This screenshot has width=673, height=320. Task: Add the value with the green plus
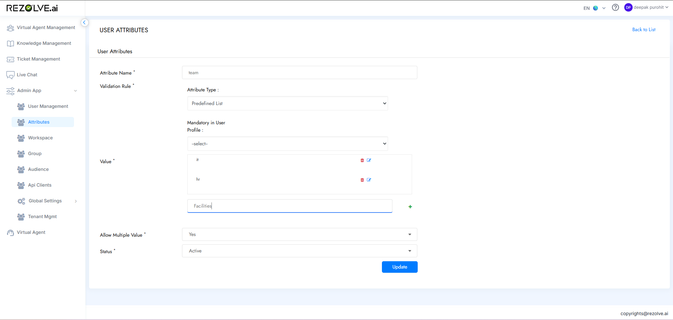(x=410, y=207)
